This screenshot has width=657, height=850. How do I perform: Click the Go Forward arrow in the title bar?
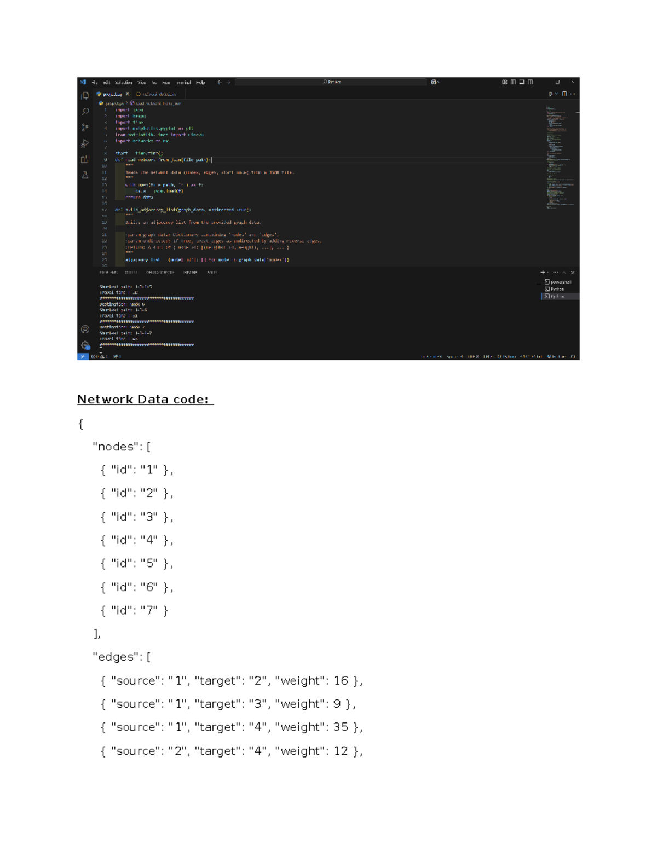tap(229, 82)
